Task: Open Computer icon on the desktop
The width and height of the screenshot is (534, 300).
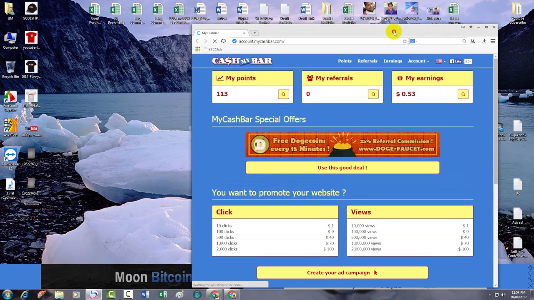Action: 10,40
